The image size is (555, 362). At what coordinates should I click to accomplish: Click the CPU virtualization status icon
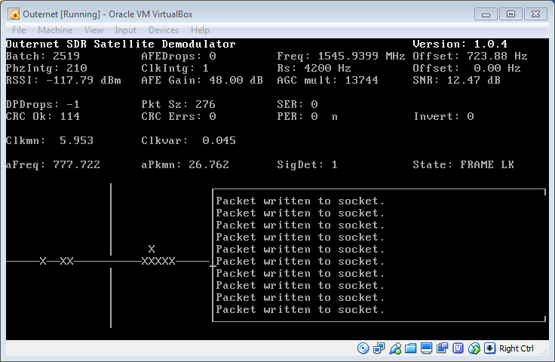458,348
